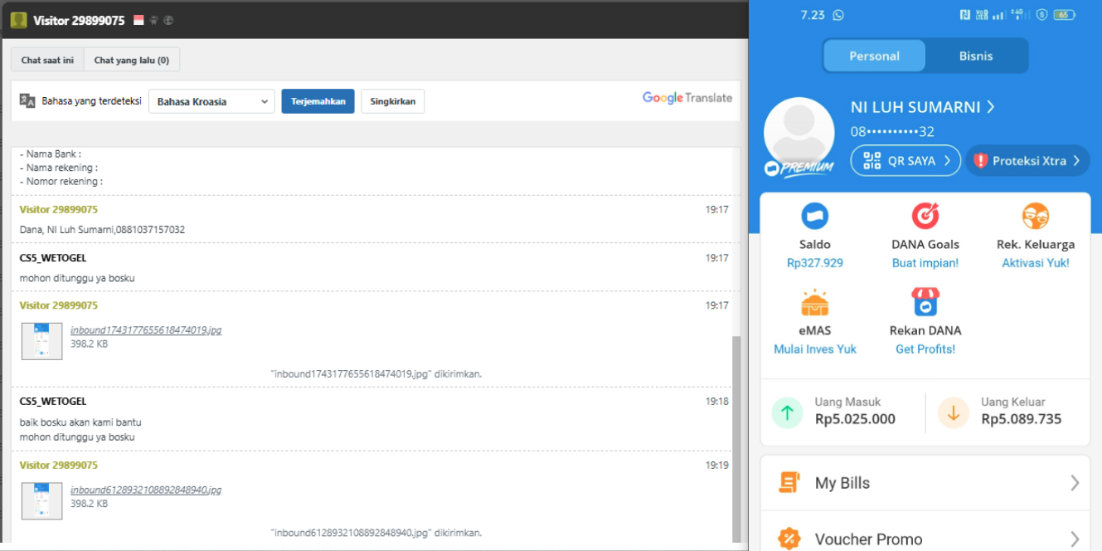Click the translate language icon near Bahasa yang terdeteksi
The image size is (1102, 551).
(27, 101)
